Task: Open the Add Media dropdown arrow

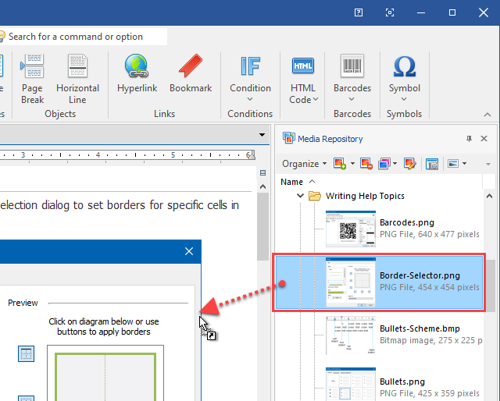Action: tap(352, 164)
